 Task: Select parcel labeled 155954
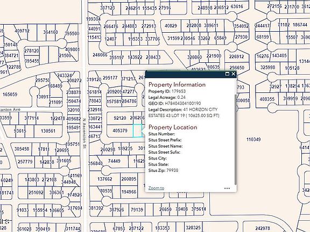pos(40,211)
